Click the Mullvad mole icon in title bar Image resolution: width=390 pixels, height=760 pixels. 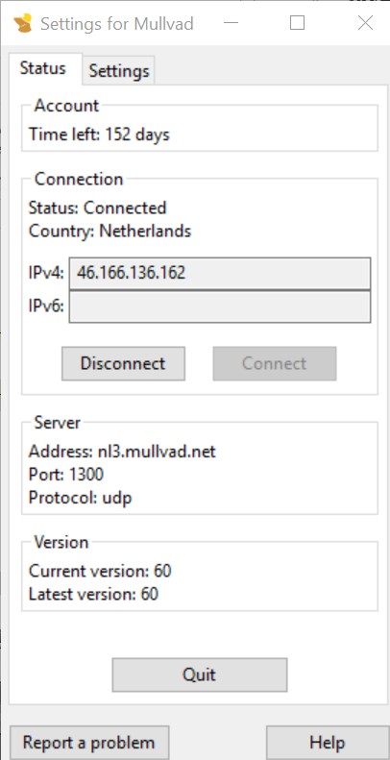[x=23, y=23]
